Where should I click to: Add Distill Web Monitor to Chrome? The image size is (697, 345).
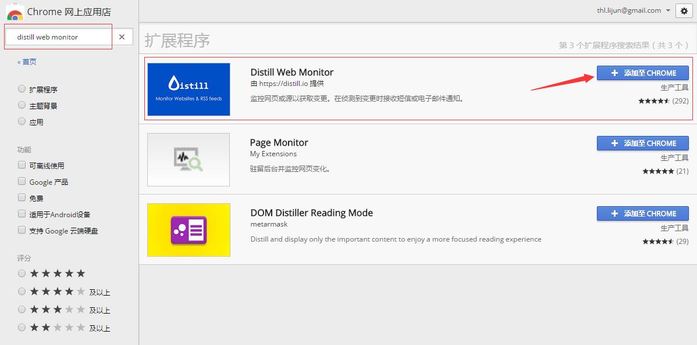642,73
